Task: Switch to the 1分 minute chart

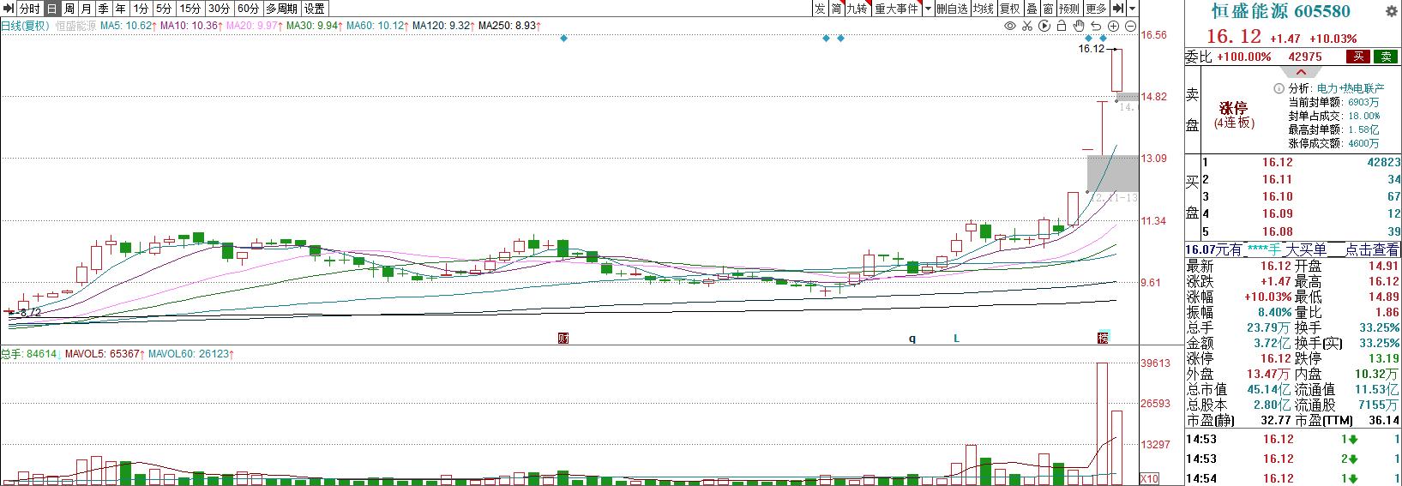Action: tap(141, 9)
